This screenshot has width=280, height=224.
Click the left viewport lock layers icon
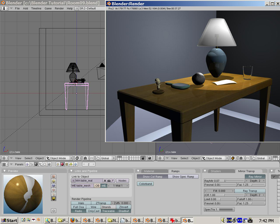[143, 158]
